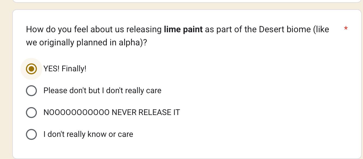
Task: Click the "we originally planned in alpha)?" line
Action: click(87, 43)
